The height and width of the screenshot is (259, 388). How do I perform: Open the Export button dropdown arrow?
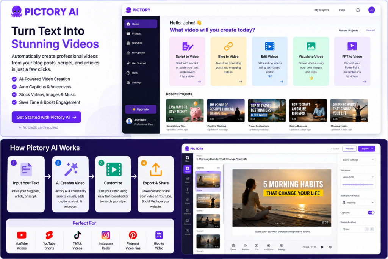(x=372, y=149)
